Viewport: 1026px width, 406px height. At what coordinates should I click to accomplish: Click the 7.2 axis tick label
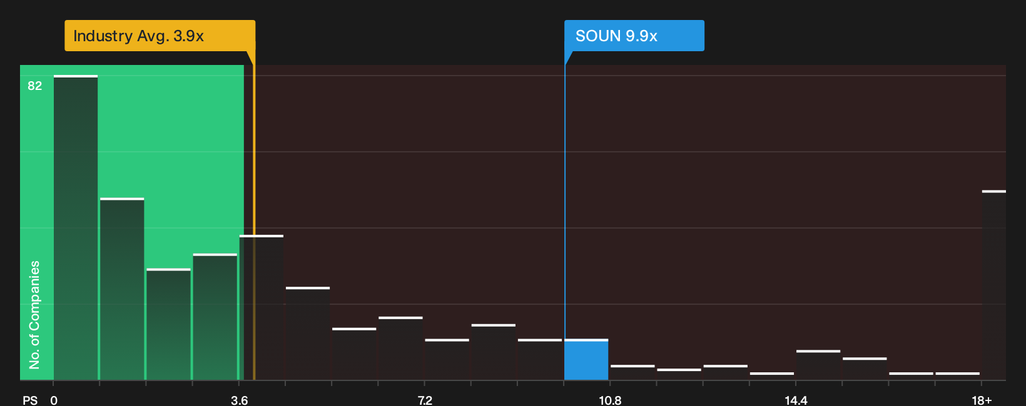425,400
